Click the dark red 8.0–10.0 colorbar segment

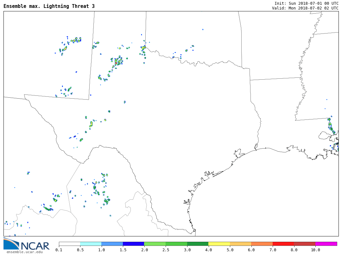[305, 244]
